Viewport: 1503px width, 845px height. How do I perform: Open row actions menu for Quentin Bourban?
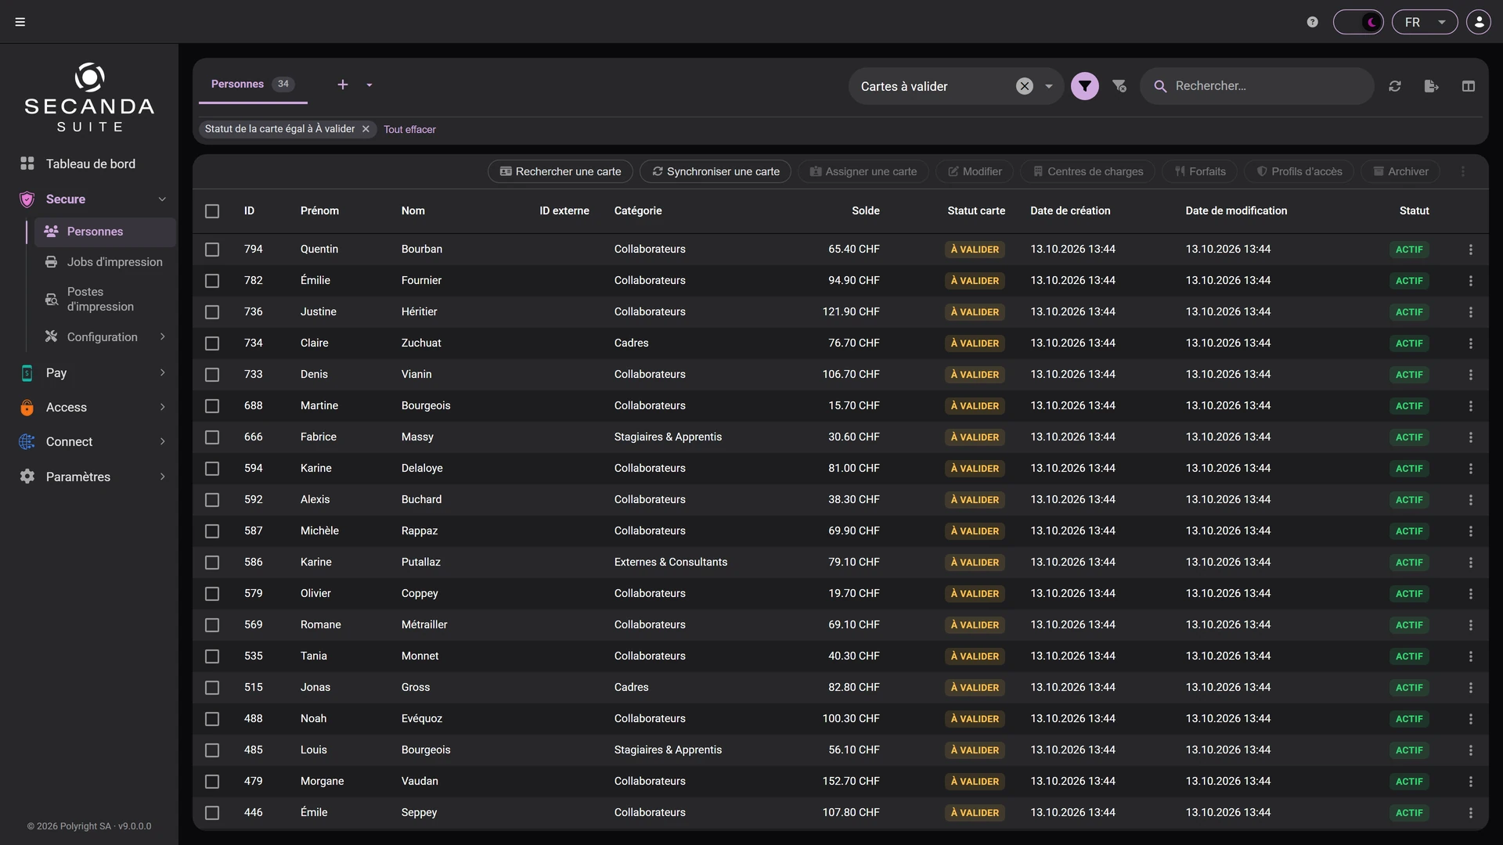pyautogui.click(x=1471, y=250)
